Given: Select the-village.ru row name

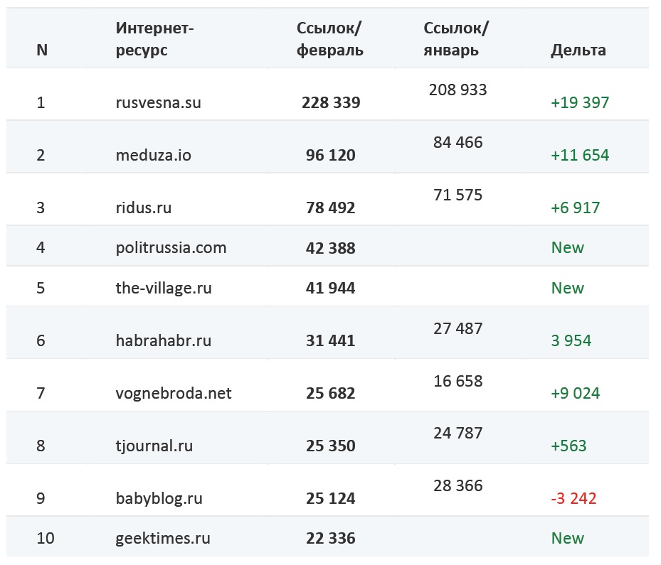Looking at the screenshot, I should tap(164, 288).
